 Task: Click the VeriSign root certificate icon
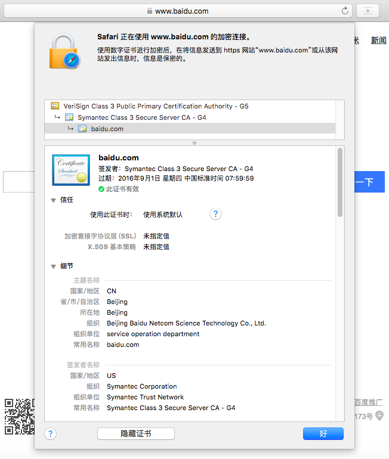coord(55,106)
